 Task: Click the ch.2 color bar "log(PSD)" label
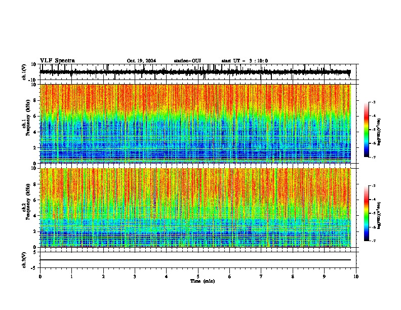coord(379,215)
